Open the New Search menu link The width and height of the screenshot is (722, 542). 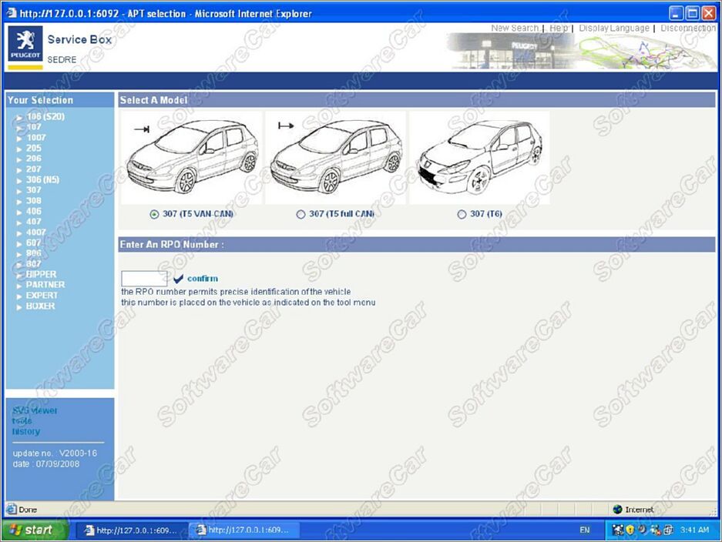tap(515, 28)
